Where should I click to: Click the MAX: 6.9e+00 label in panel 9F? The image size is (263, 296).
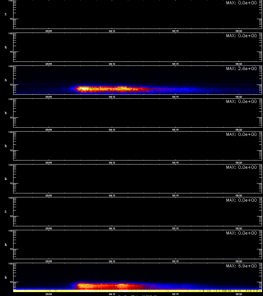coord(241,266)
